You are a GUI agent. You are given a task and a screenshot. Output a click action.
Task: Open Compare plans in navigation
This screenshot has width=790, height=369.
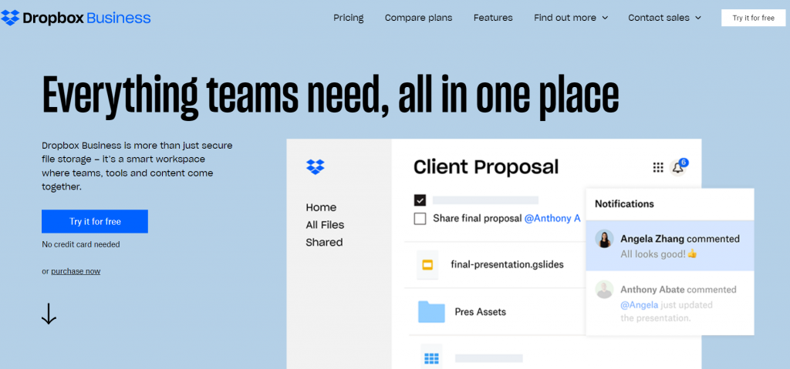(418, 18)
